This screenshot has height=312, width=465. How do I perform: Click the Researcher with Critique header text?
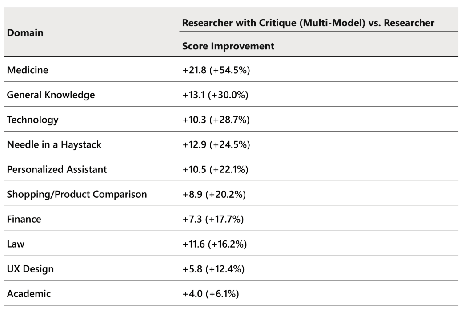tap(308, 23)
